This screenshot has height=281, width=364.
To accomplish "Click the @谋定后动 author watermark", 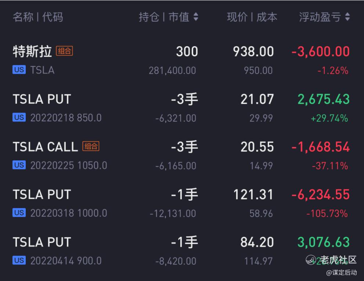I will pos(341,273).
